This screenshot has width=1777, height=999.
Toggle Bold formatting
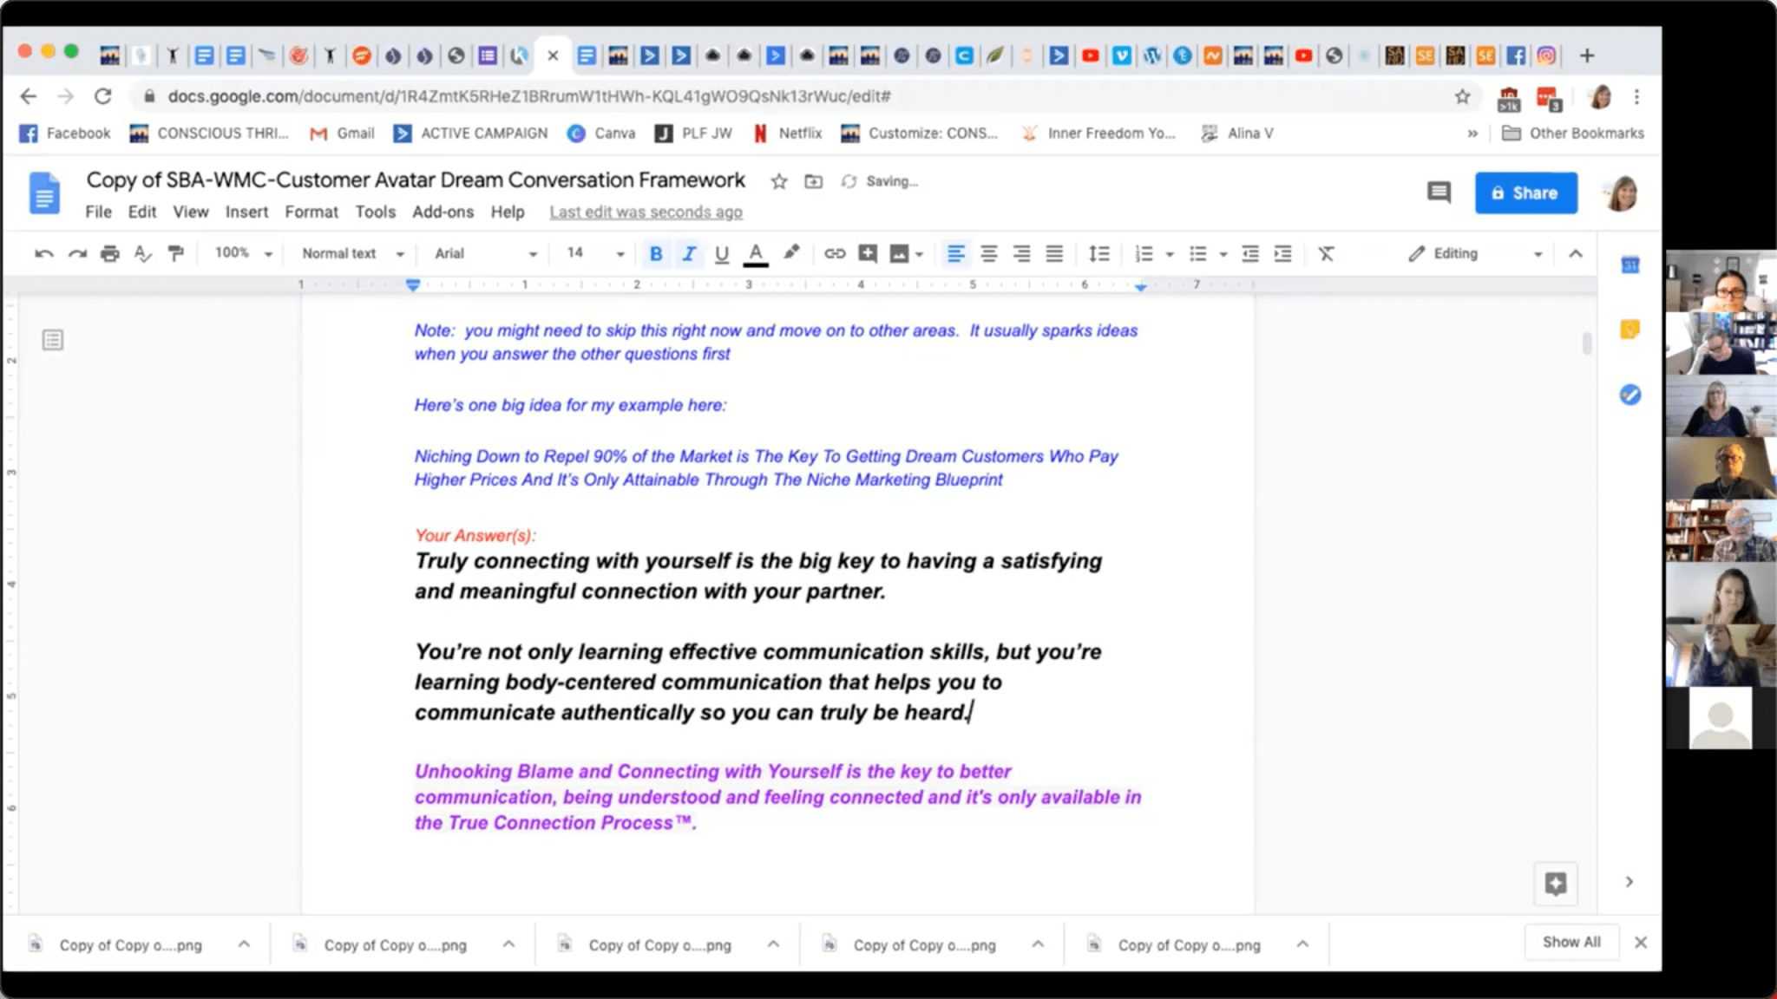656,254
